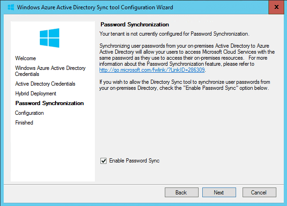This screenshot has width=287, height=206.
Task: Select Password Synchronization in the step list
Action: (50, 103)
